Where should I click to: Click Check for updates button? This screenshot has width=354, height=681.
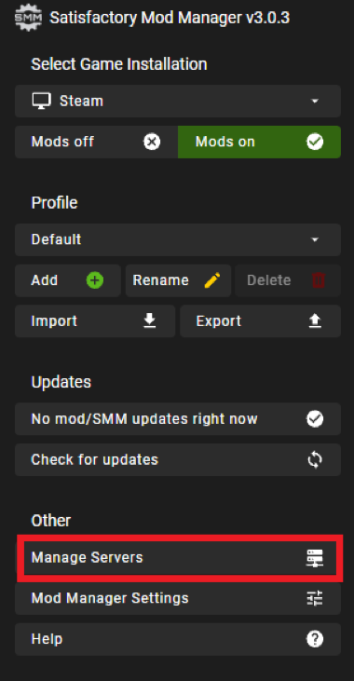tap(178, 460)
